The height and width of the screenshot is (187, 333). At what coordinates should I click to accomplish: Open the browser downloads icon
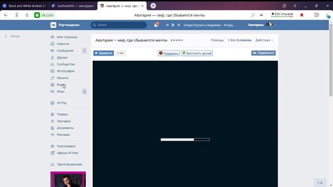[328, 15]
